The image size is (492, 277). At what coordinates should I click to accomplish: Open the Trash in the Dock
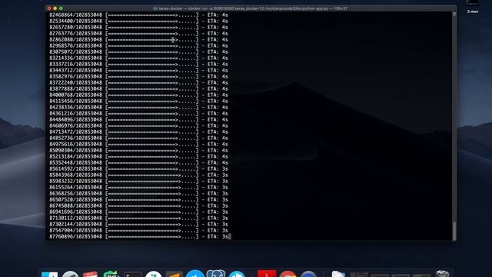(443, 274)
